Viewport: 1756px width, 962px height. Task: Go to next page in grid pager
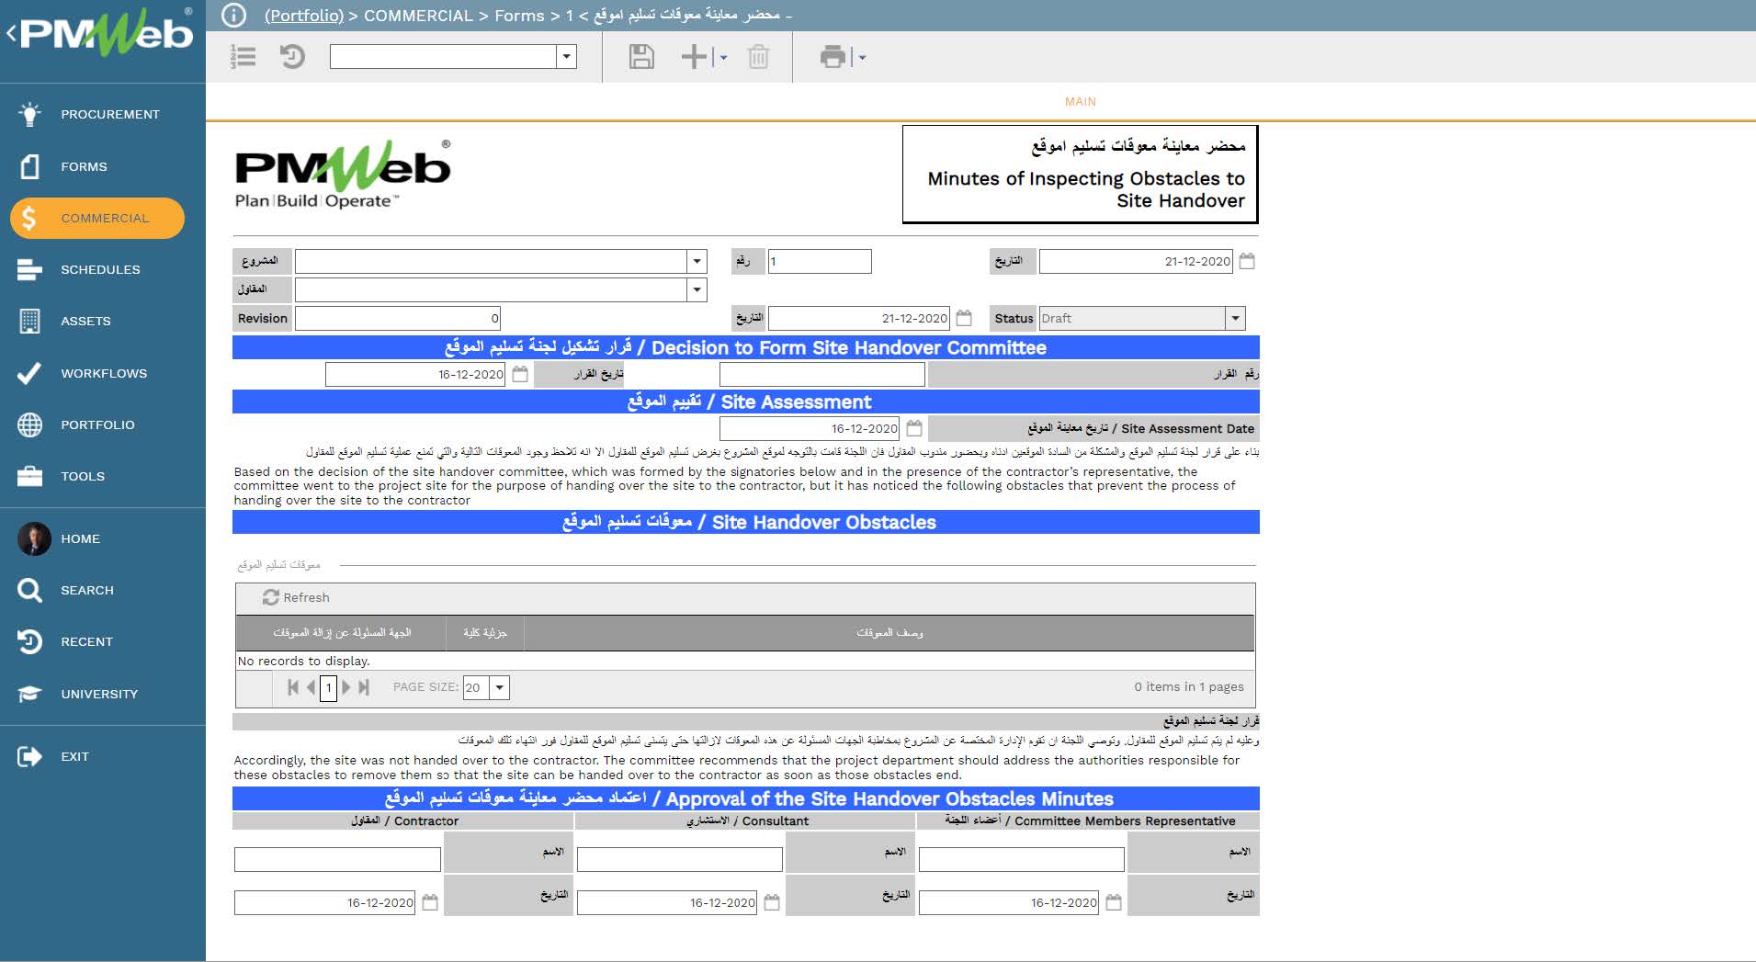point(346,687)
